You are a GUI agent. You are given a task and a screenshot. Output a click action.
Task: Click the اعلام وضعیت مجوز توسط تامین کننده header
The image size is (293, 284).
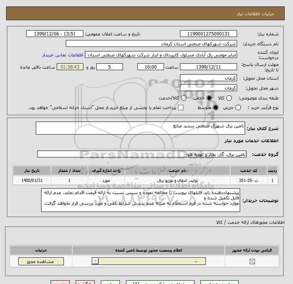pos(148,250)
